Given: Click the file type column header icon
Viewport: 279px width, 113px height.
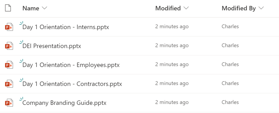Looking at the screenshot, I should [x=8, y=8].
